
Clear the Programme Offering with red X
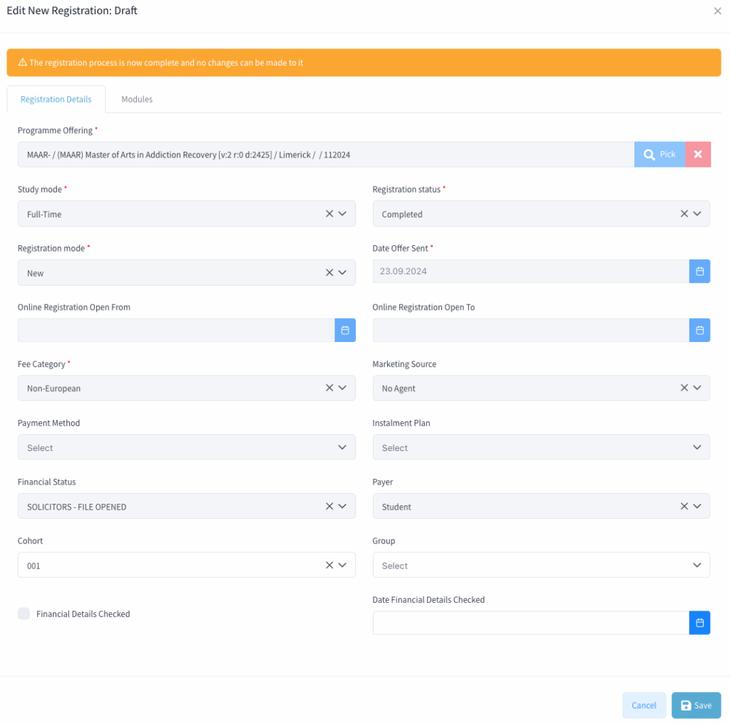(697, 155)
